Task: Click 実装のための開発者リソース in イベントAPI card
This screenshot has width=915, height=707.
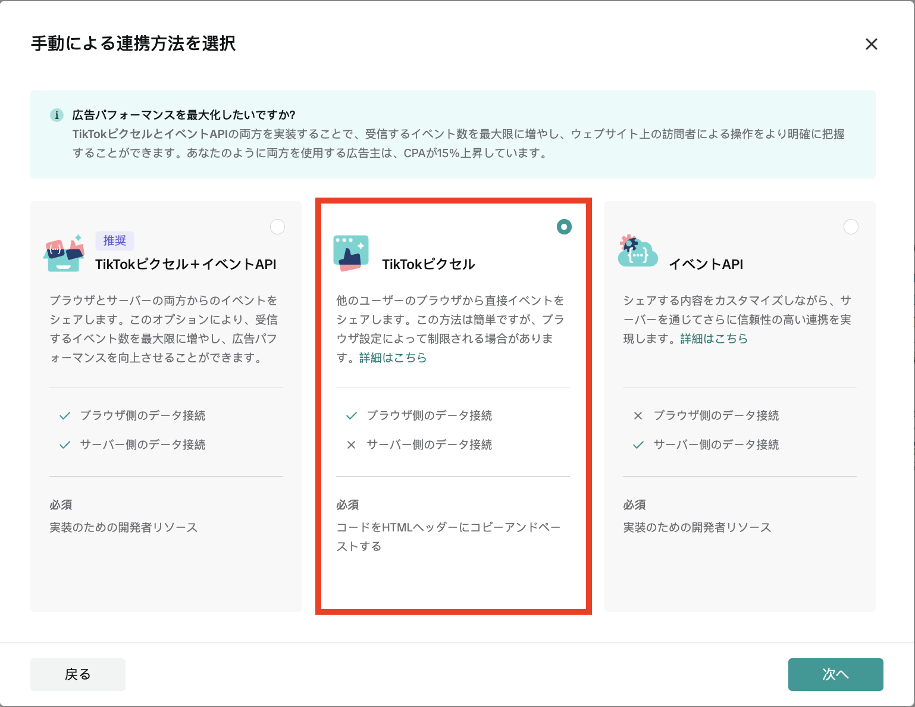Action: pos(697,527)
